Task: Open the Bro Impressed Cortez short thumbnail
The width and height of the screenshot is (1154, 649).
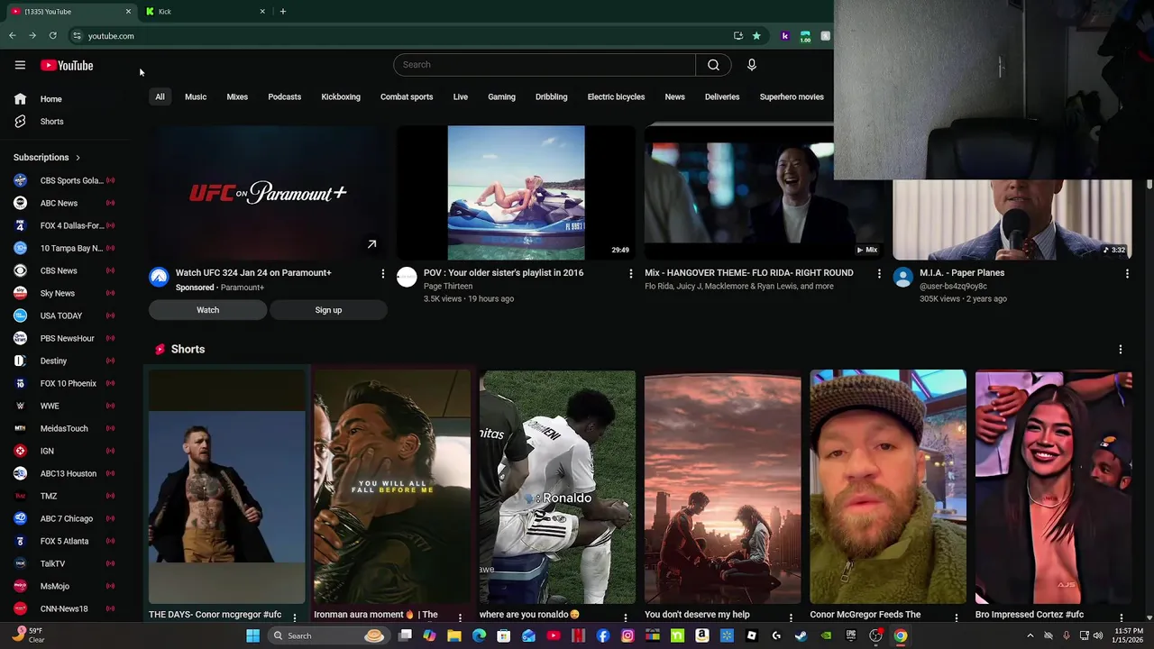Action: click(1053, 487)
